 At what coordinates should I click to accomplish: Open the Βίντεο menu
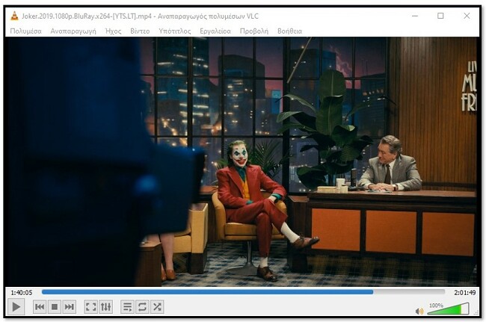coord(140,31)
